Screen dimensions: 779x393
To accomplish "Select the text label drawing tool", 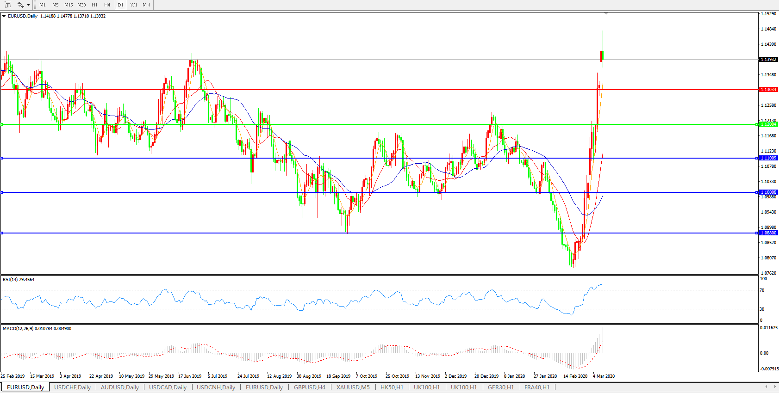I will [7, 5].
